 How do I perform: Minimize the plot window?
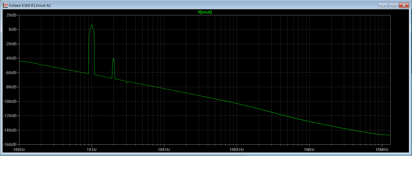383,5
